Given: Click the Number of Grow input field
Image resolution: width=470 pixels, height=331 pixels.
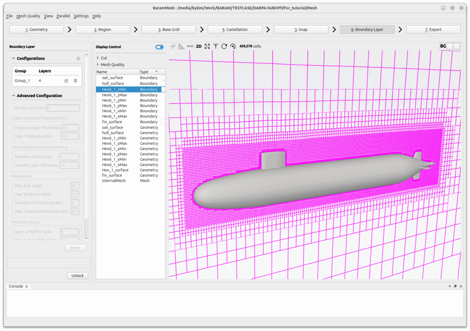Looking at the screenshot, I should point(63,108).
